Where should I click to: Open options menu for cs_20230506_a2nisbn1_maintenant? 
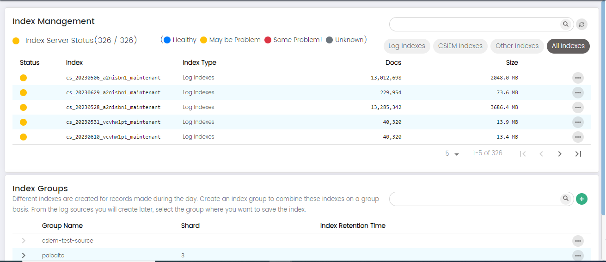(578, 78)
